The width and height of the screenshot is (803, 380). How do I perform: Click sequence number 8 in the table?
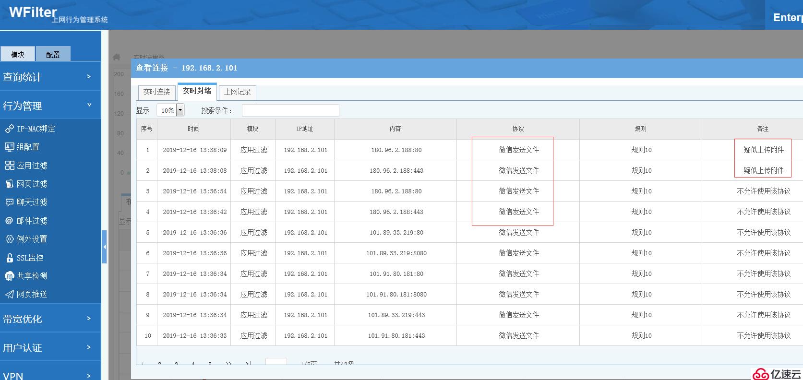click(x=148, y=294)
